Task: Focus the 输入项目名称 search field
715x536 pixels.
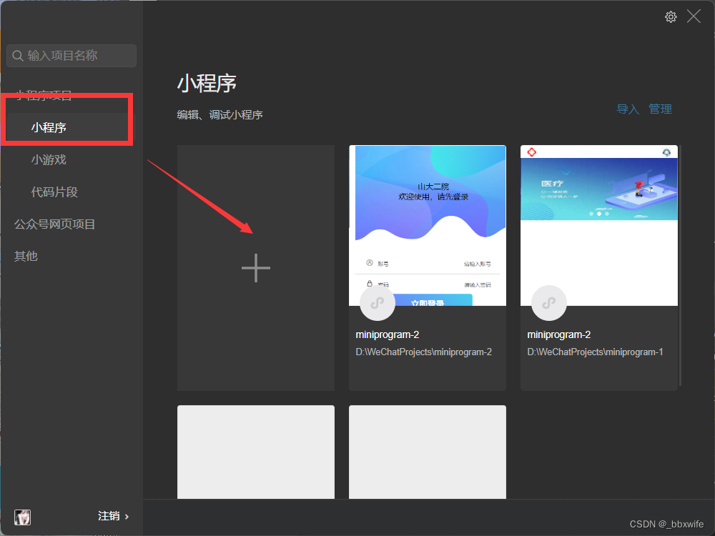Action: [71, 56]
